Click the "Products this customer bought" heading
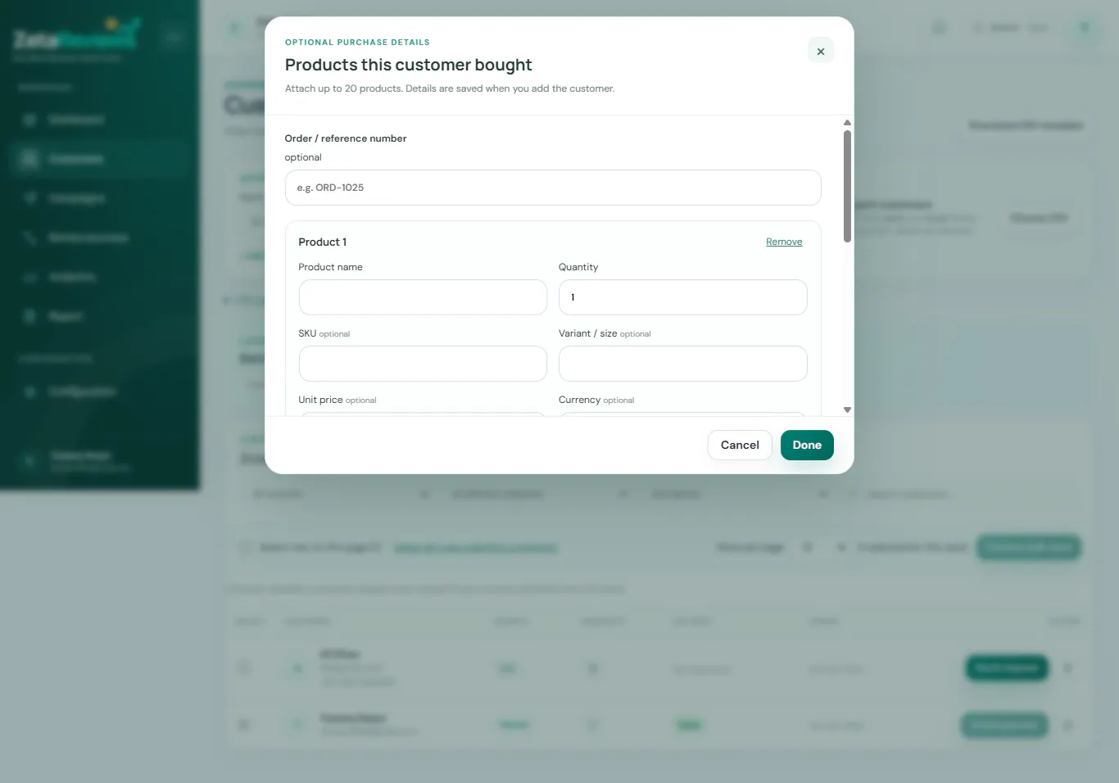Screen dimensions: 1119x783 [408, 65]
